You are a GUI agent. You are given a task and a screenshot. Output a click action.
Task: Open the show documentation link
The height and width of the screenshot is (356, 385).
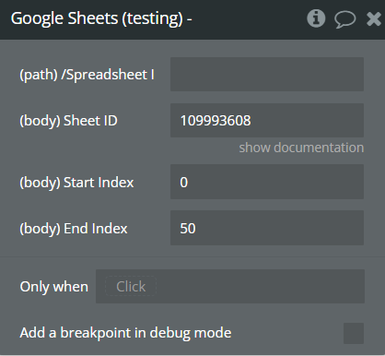pos(301,148)
